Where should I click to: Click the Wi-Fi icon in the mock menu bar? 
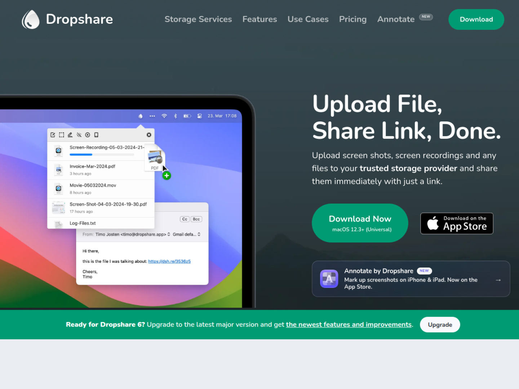click(x=164, y=116)
